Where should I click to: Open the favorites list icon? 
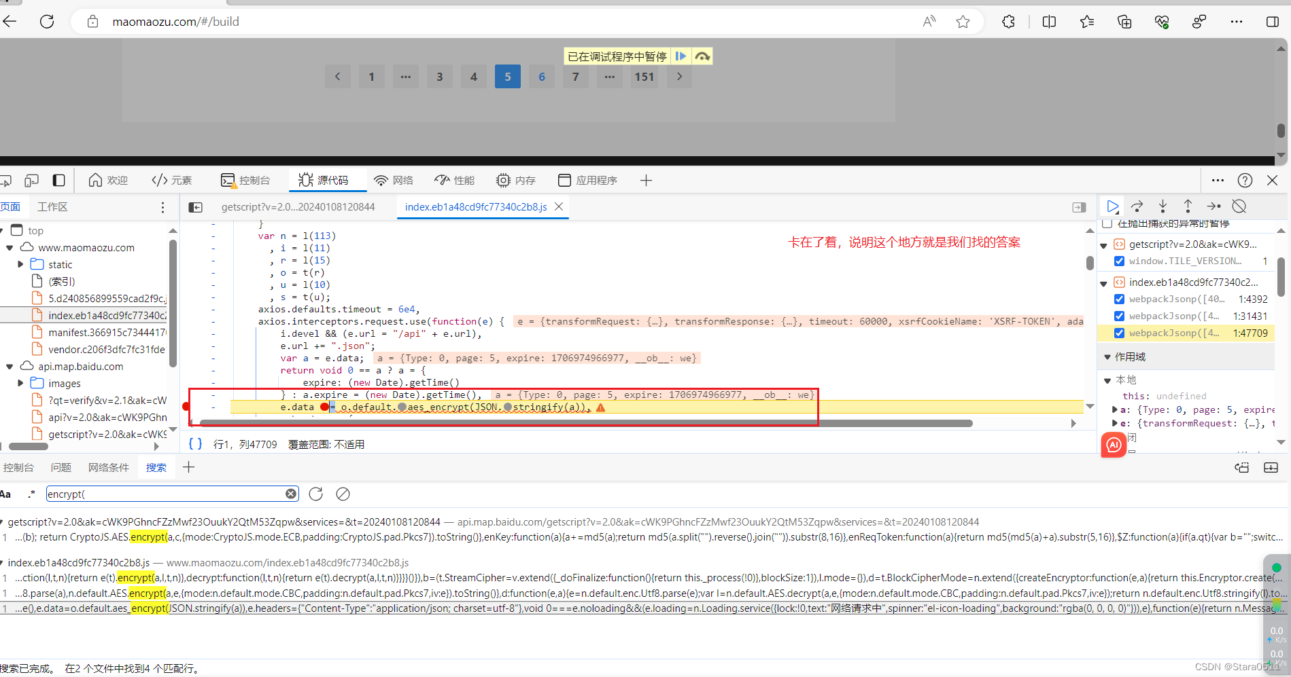point(1087,22)
